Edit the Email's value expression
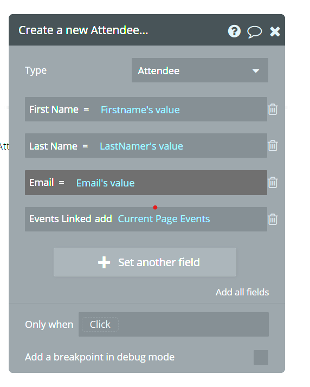 click(105, 183)
